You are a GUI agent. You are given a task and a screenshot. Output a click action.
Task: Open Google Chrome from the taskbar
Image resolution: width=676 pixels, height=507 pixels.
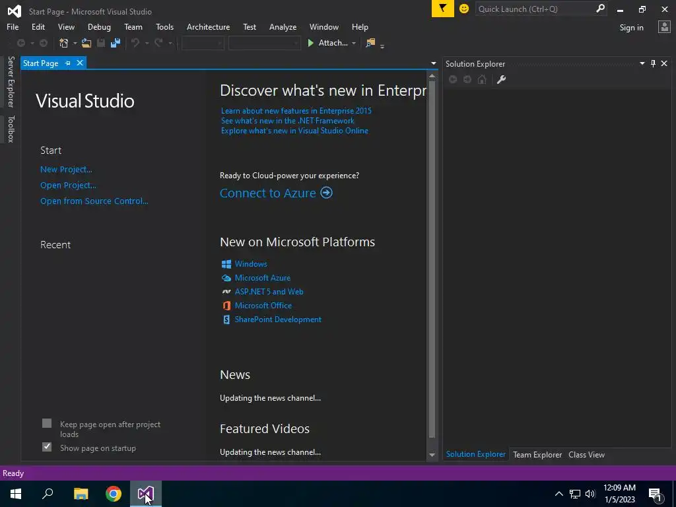(114, 494)
